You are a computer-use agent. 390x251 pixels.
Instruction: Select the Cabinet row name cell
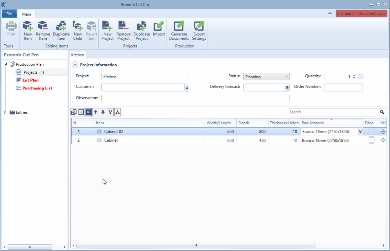point(149,140)
